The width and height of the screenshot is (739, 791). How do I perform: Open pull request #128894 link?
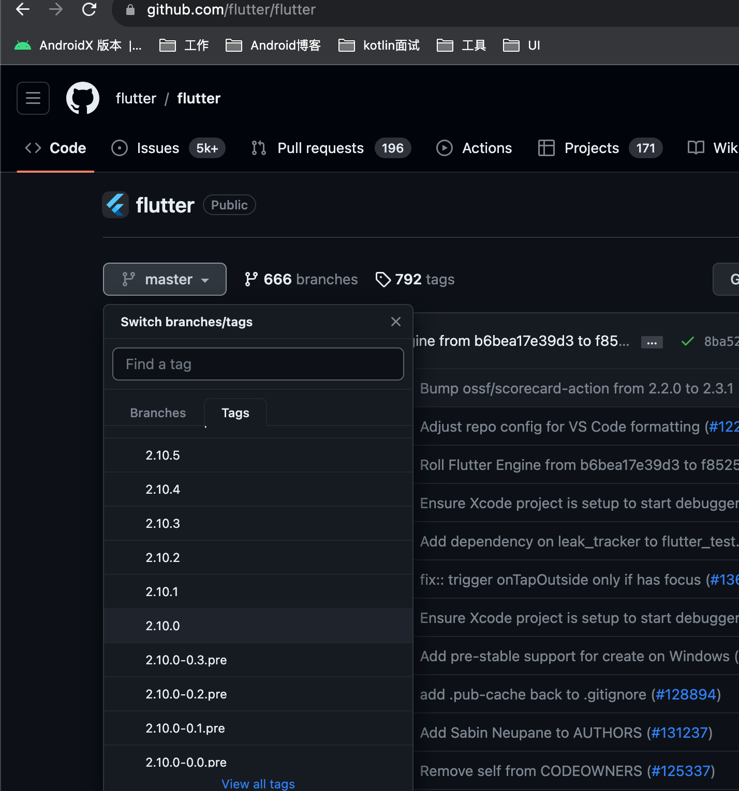(686, 694)
